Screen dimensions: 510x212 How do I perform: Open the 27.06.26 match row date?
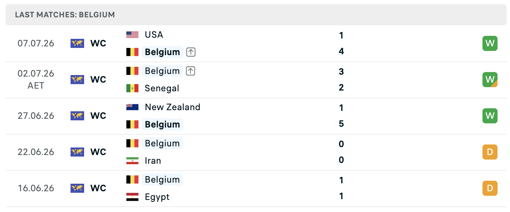[36, 116]
